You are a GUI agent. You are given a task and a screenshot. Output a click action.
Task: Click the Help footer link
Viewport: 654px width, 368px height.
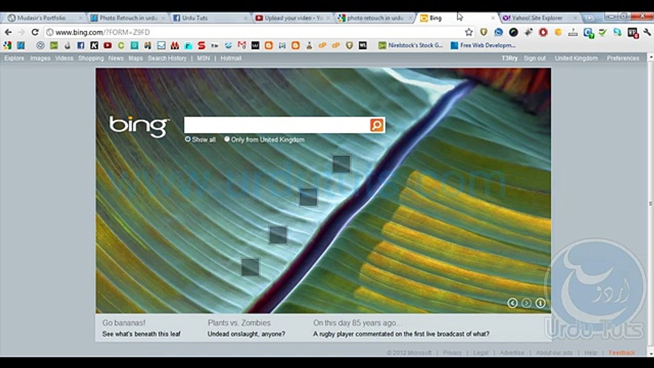pos(591,353)
